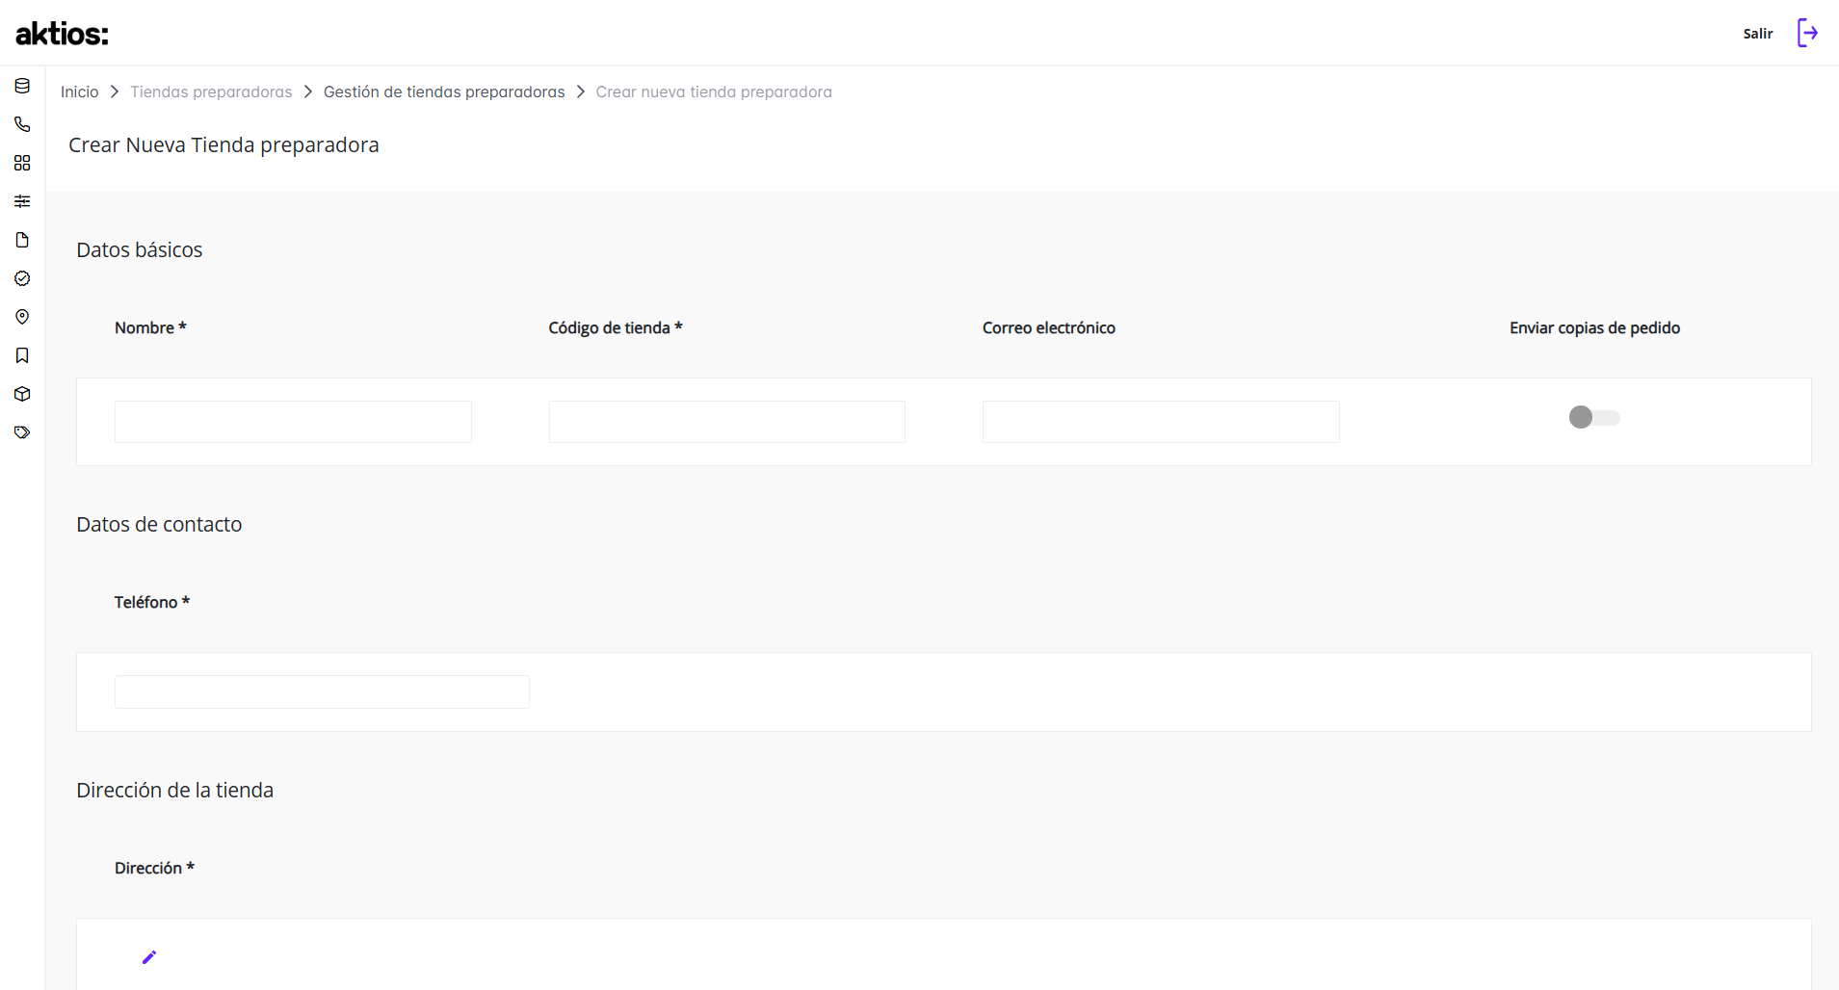Toggle Enviar copias de pedido switch

pyautogui.click(x=1594, y=417)
